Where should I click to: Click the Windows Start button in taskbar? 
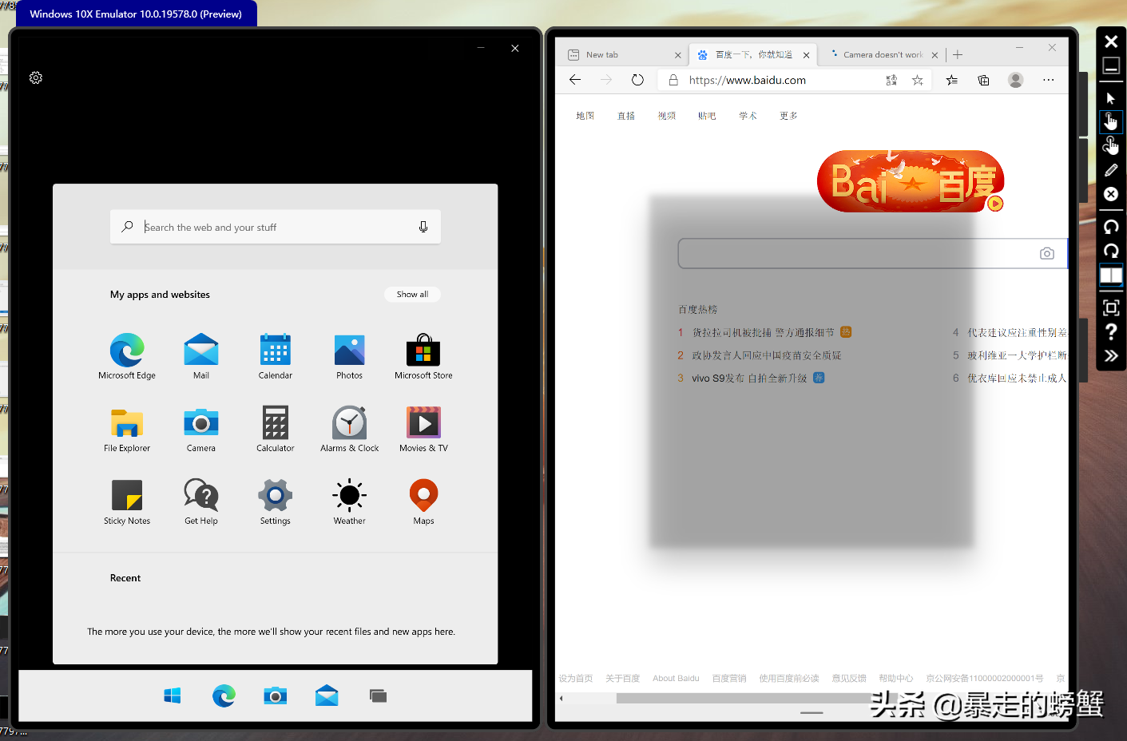pos(173,696)
